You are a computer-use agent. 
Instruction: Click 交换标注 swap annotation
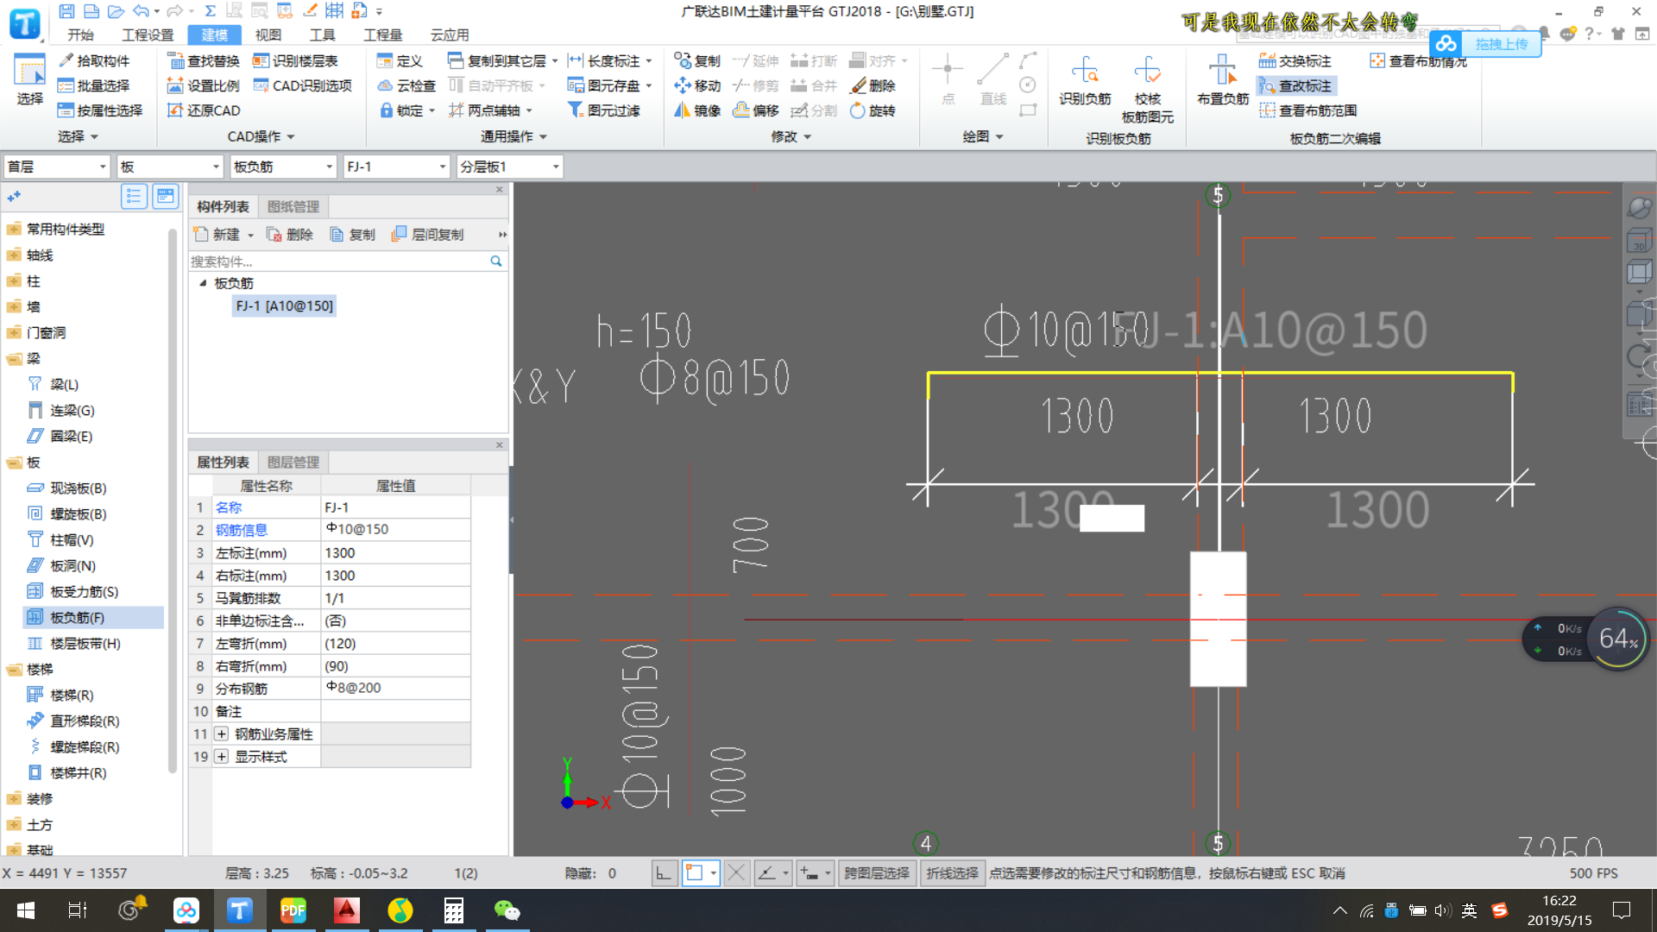pyautogui.click(x=1295, y=60)
